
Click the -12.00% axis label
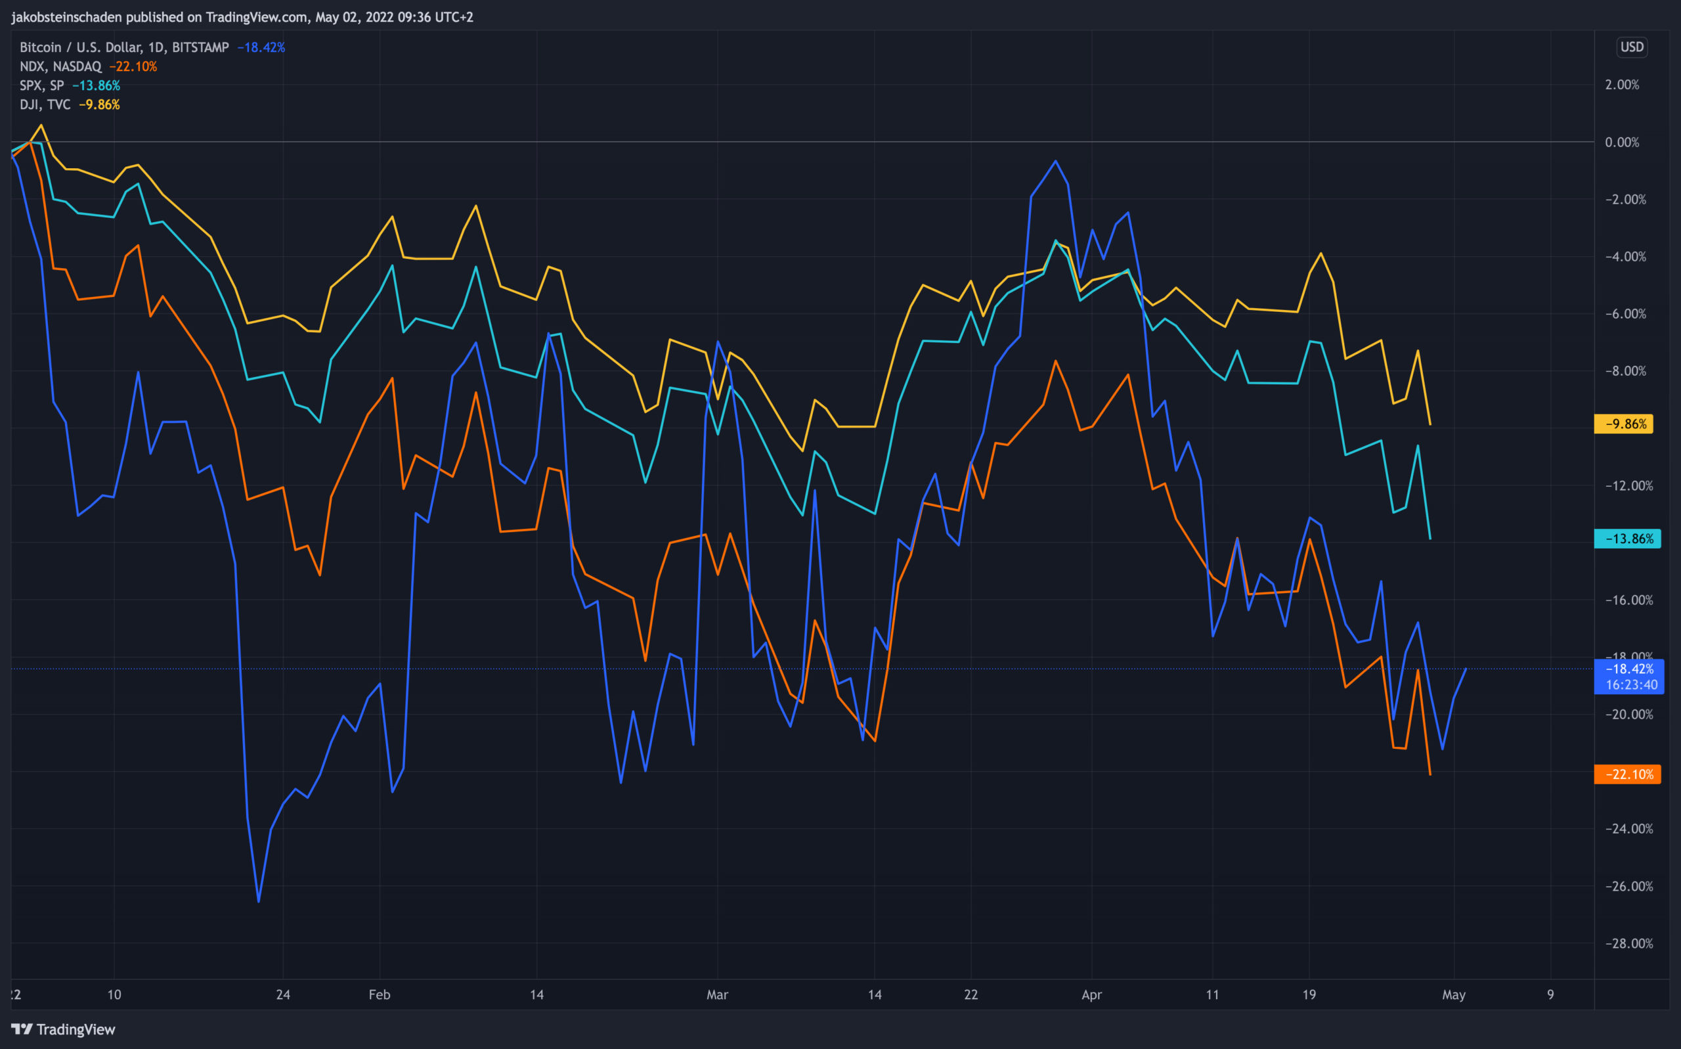pos(1629,485)
